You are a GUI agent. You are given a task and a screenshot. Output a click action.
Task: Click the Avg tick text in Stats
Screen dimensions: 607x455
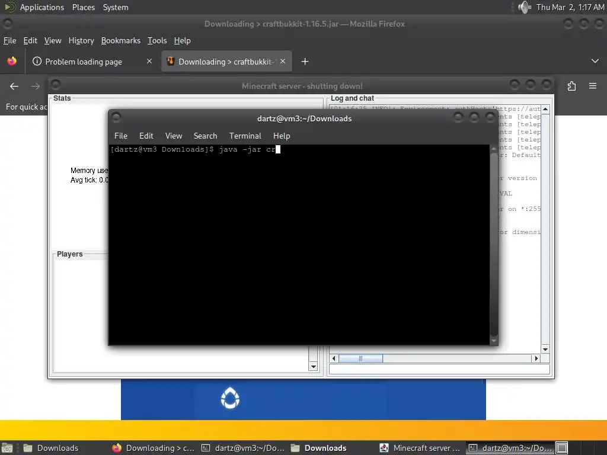pos(90,180)
